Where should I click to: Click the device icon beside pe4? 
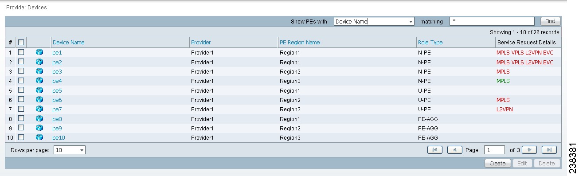39,81
